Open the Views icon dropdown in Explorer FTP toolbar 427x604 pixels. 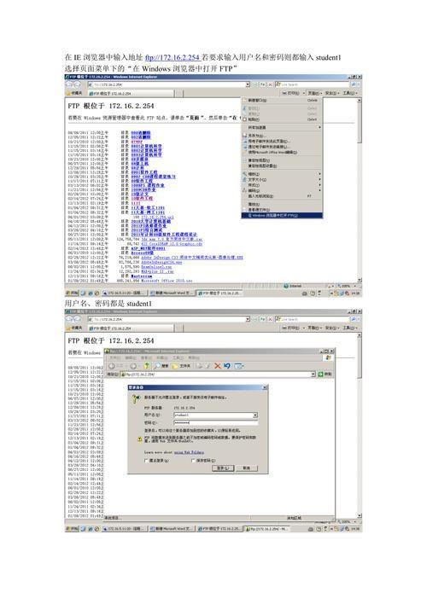(x=239, y=366)
